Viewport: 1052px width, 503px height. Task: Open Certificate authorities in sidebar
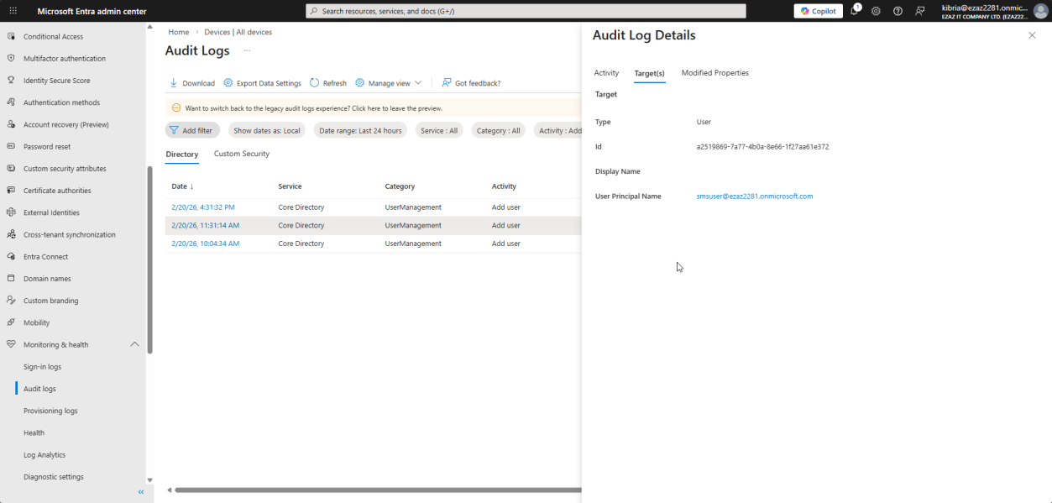coord(58,191)
